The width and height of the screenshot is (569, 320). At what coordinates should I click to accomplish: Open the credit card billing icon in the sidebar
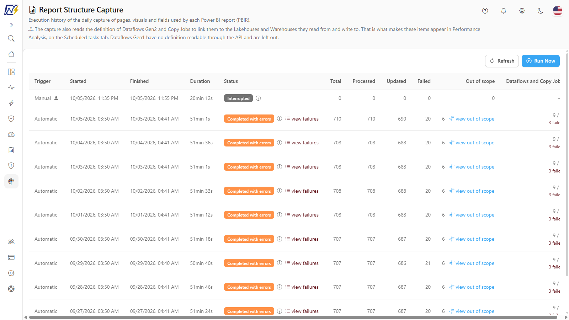11,257
